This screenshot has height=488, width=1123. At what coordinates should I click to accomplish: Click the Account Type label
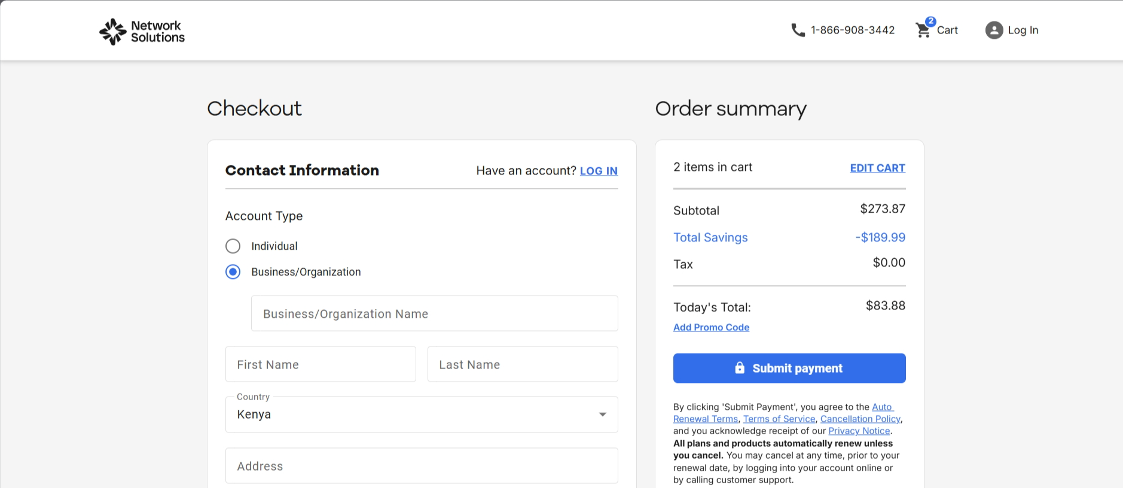[264, 216]
